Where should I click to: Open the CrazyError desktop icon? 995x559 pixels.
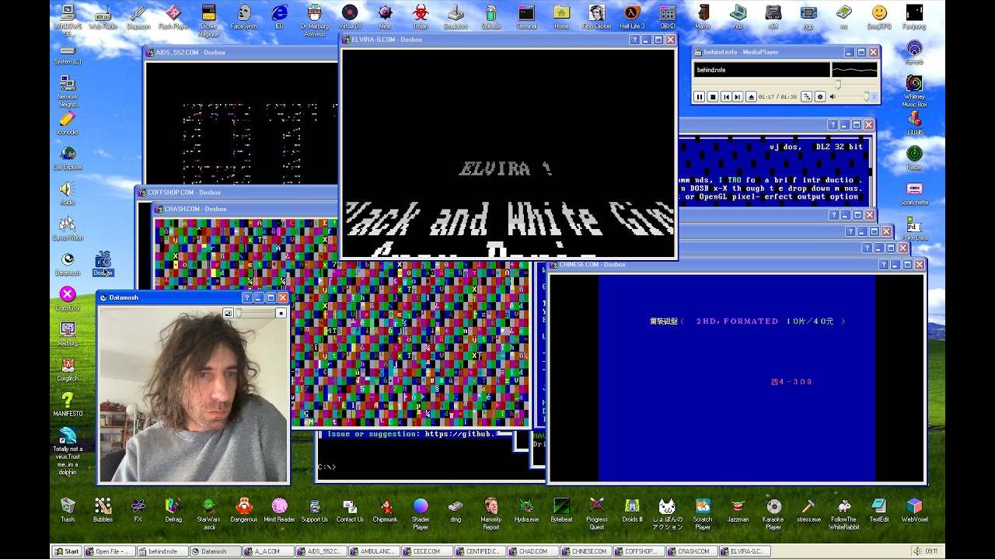(x=68, y=299)
